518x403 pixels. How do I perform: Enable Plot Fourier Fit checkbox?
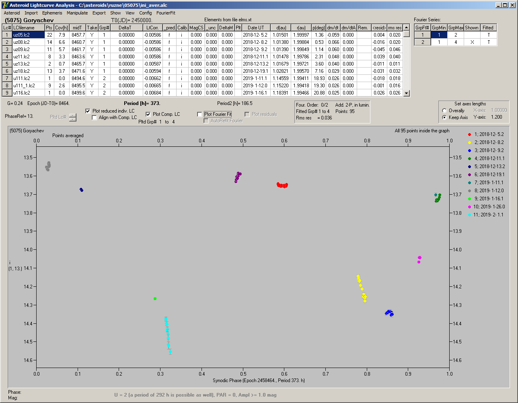200,114
